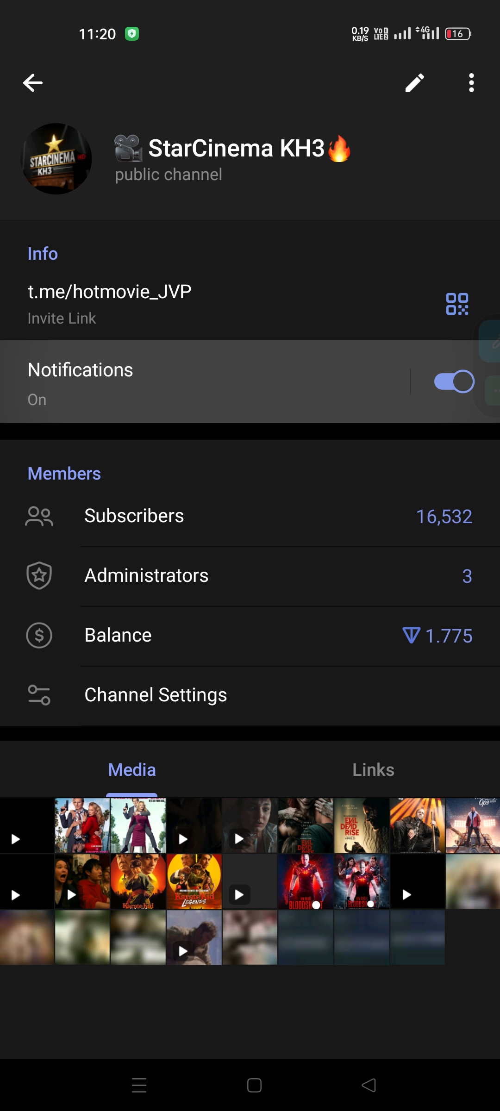Open the three-dot overflow menu
The image size is (500, 1111).
click(471, 83)
